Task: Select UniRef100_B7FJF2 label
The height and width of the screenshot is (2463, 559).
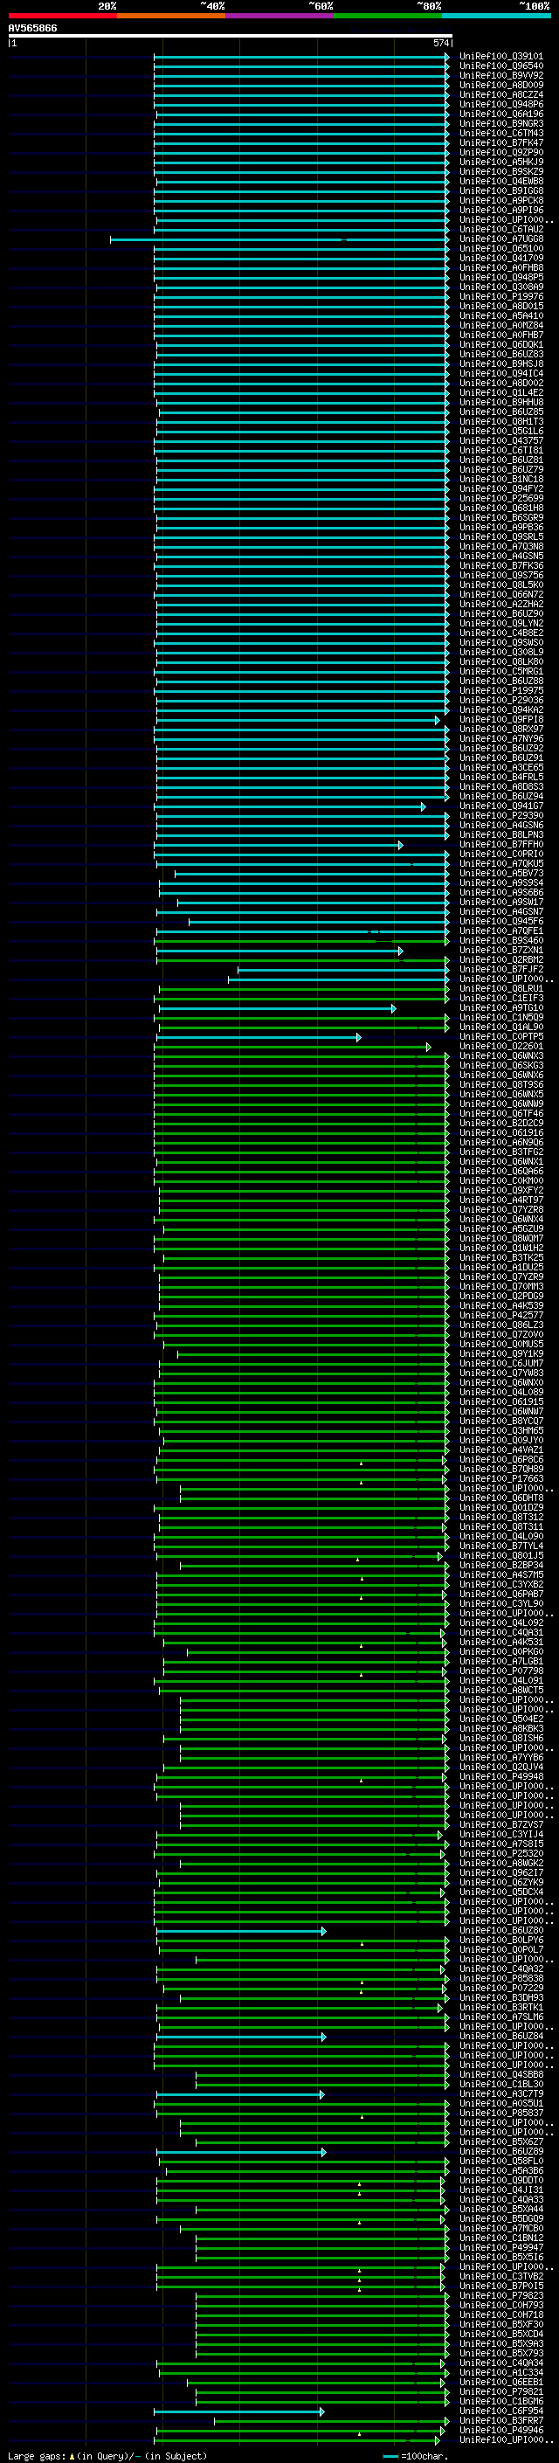Action: pyautogui.click(x=501, y=969)
